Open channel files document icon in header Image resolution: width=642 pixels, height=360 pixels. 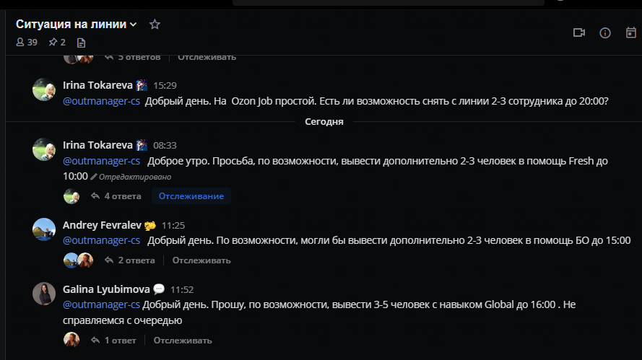[81, 43]
